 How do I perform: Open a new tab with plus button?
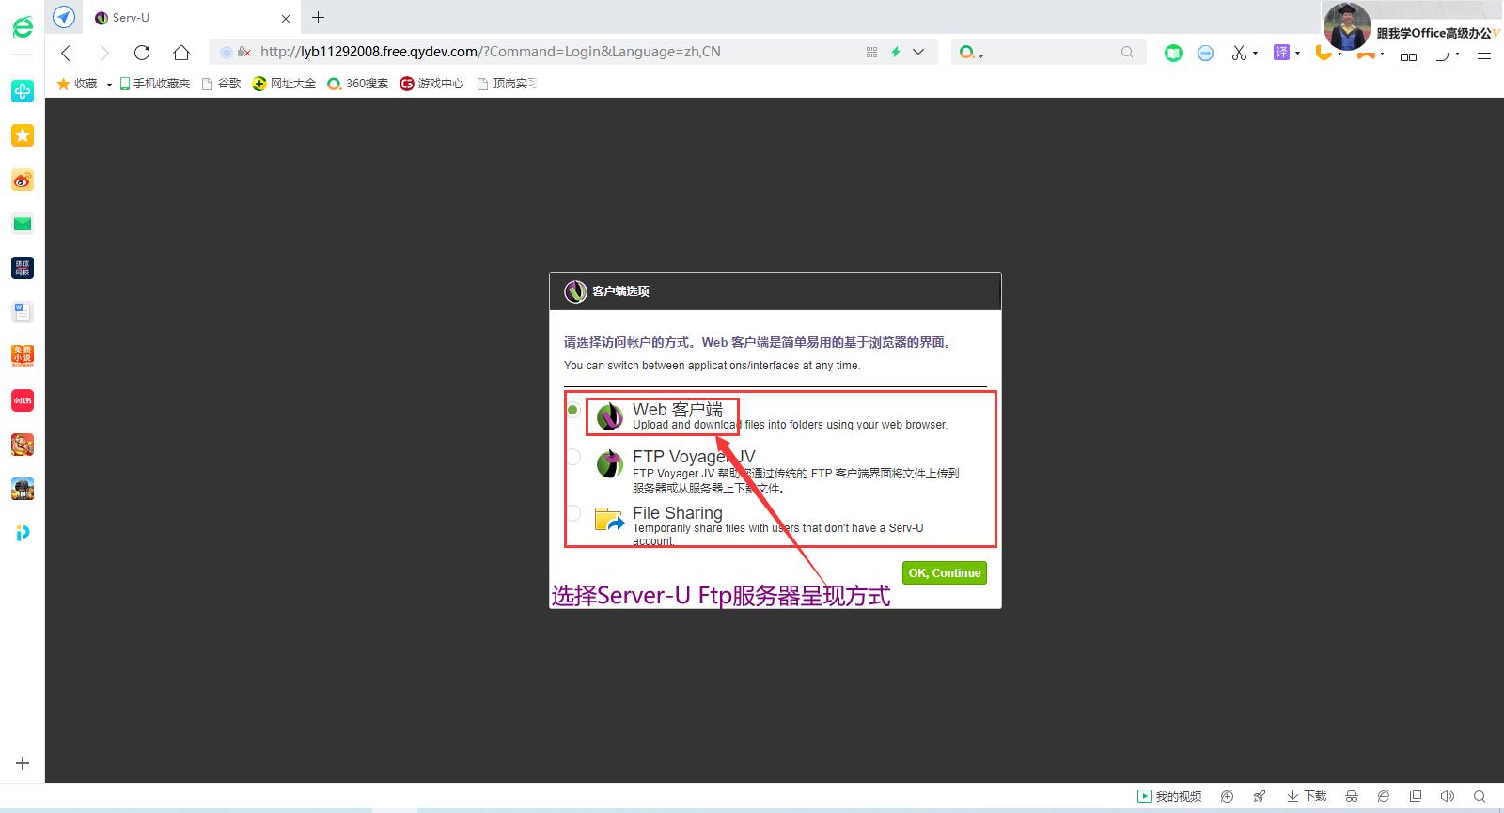click(319, 17)
